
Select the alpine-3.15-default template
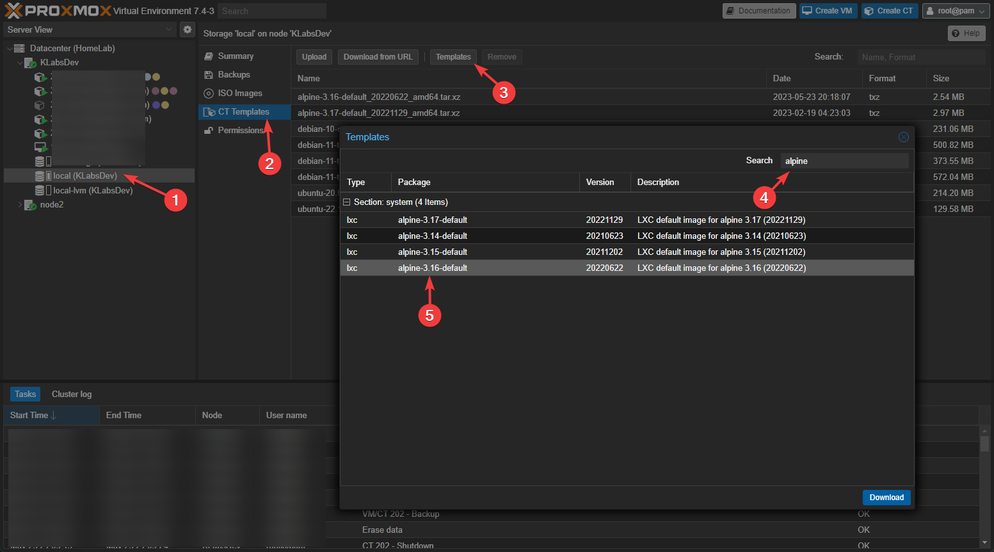click(x=627, y=252)
